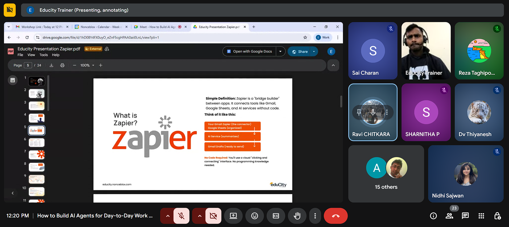Select page 9 thumbnail
Screen dimensions: 509x227
click(37, 179)
